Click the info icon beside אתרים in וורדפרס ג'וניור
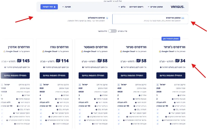This screenshot has width=207, height=135. point(179,95)
